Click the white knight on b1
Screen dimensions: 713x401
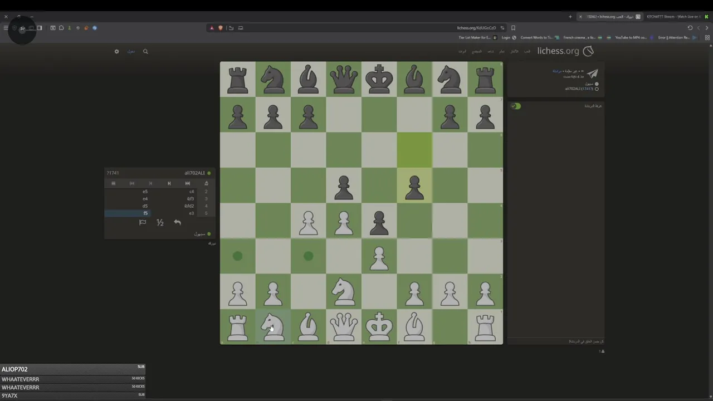pyautogui.click(x=273, y=326)
